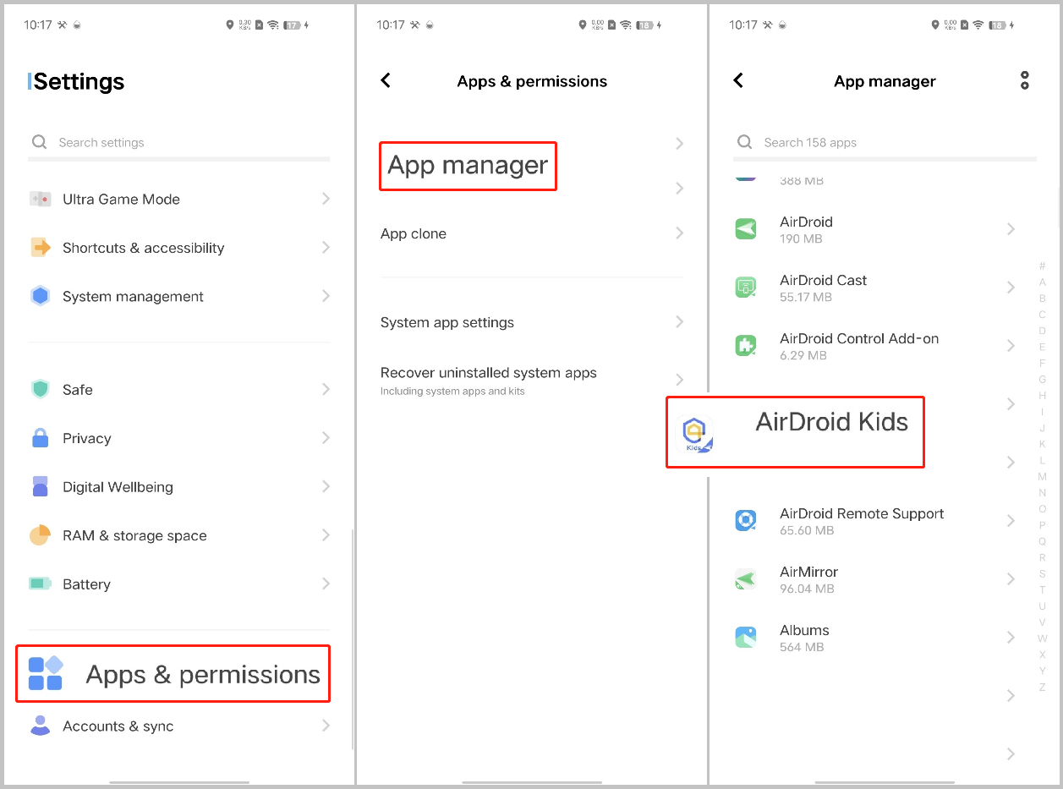Tap the AirDroid app icon
1063x789 pixels.
pyautogui.click(x=746, y=228)
